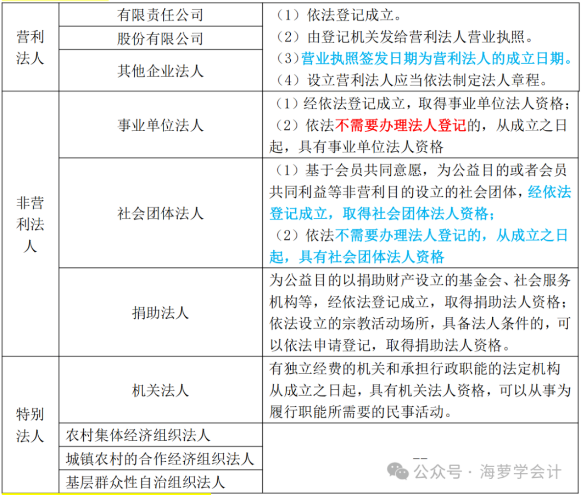Click the 非营利法人 category cell
The width and height of the screenshot is (581, 495).
[x=30, y=224]
